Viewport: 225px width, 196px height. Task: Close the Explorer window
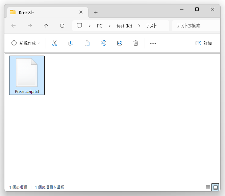[x=212, y=9]
